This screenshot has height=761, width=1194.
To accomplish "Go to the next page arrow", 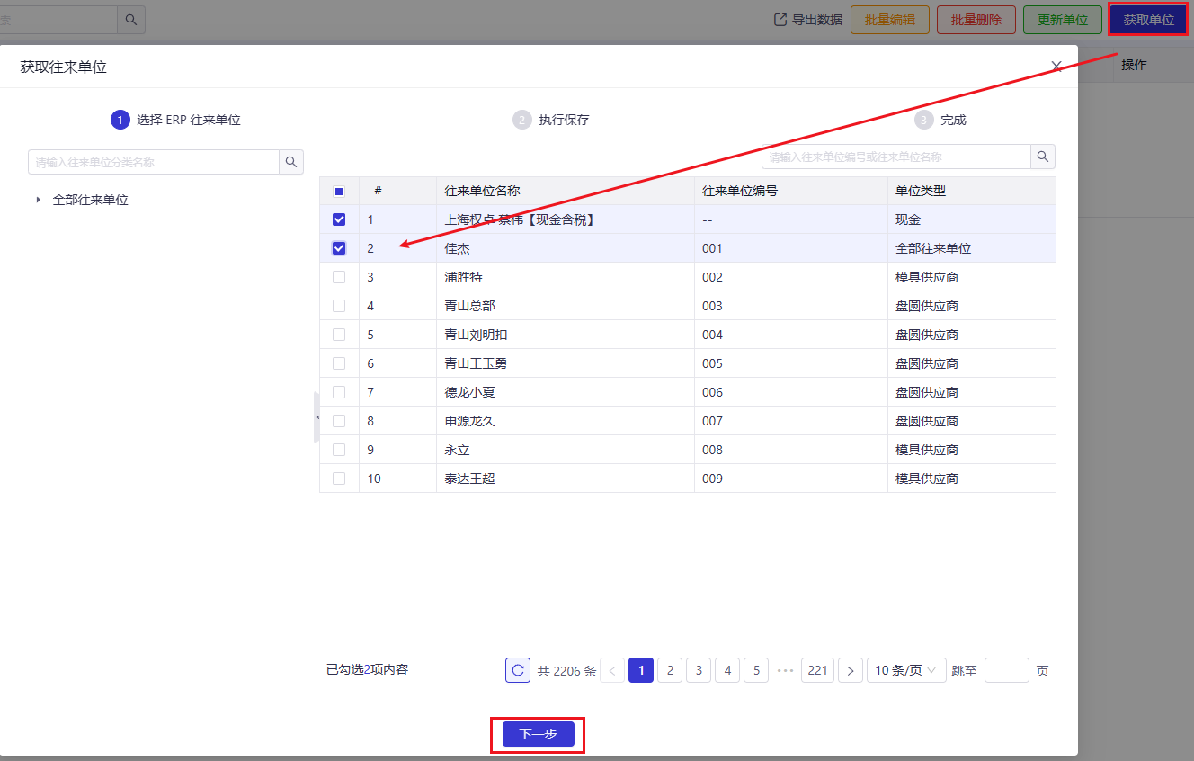I will (851, 670).
